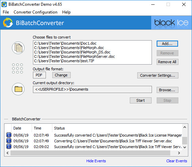Click the documents icon beside the file list
192x167 pixels.
18,48
